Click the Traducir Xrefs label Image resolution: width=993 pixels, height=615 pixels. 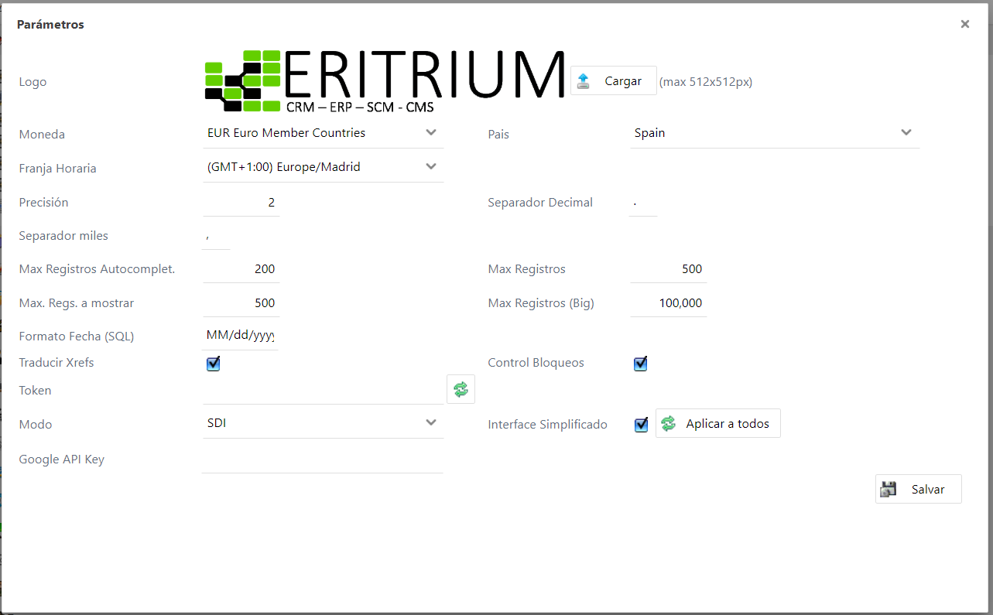56,363
